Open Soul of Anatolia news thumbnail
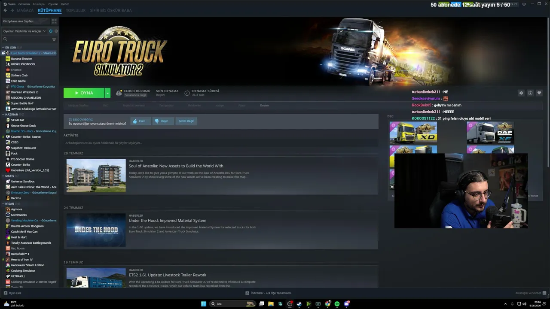The width and height of the screenshot is (550, 309). (x=96, y=176)
